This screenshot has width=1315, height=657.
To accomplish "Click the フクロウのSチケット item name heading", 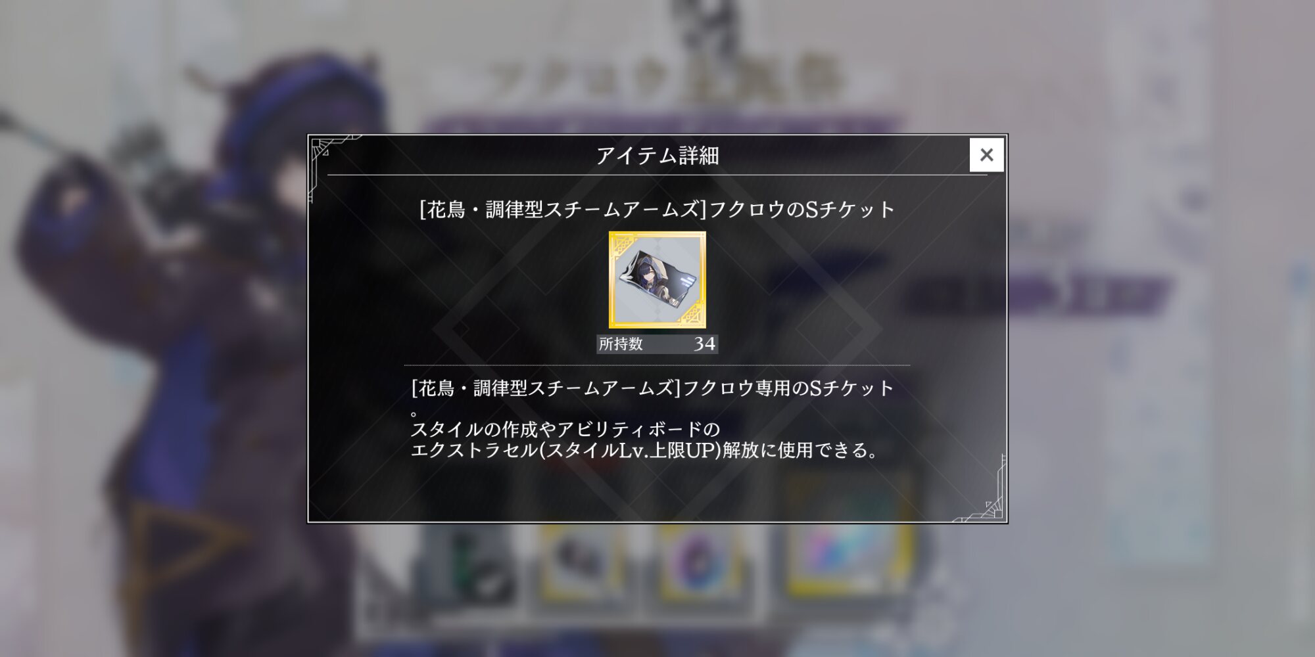I will click(657, 210).
